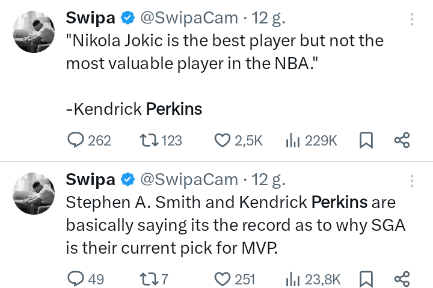Click the first tweet's 12 g. timestamp
This screenshot has width=433, height=288.
268,19
